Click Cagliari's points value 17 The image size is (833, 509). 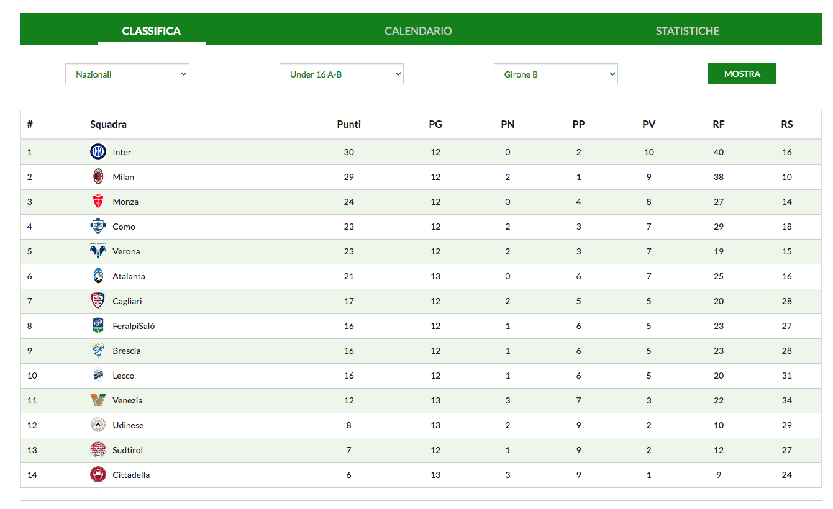349,301
